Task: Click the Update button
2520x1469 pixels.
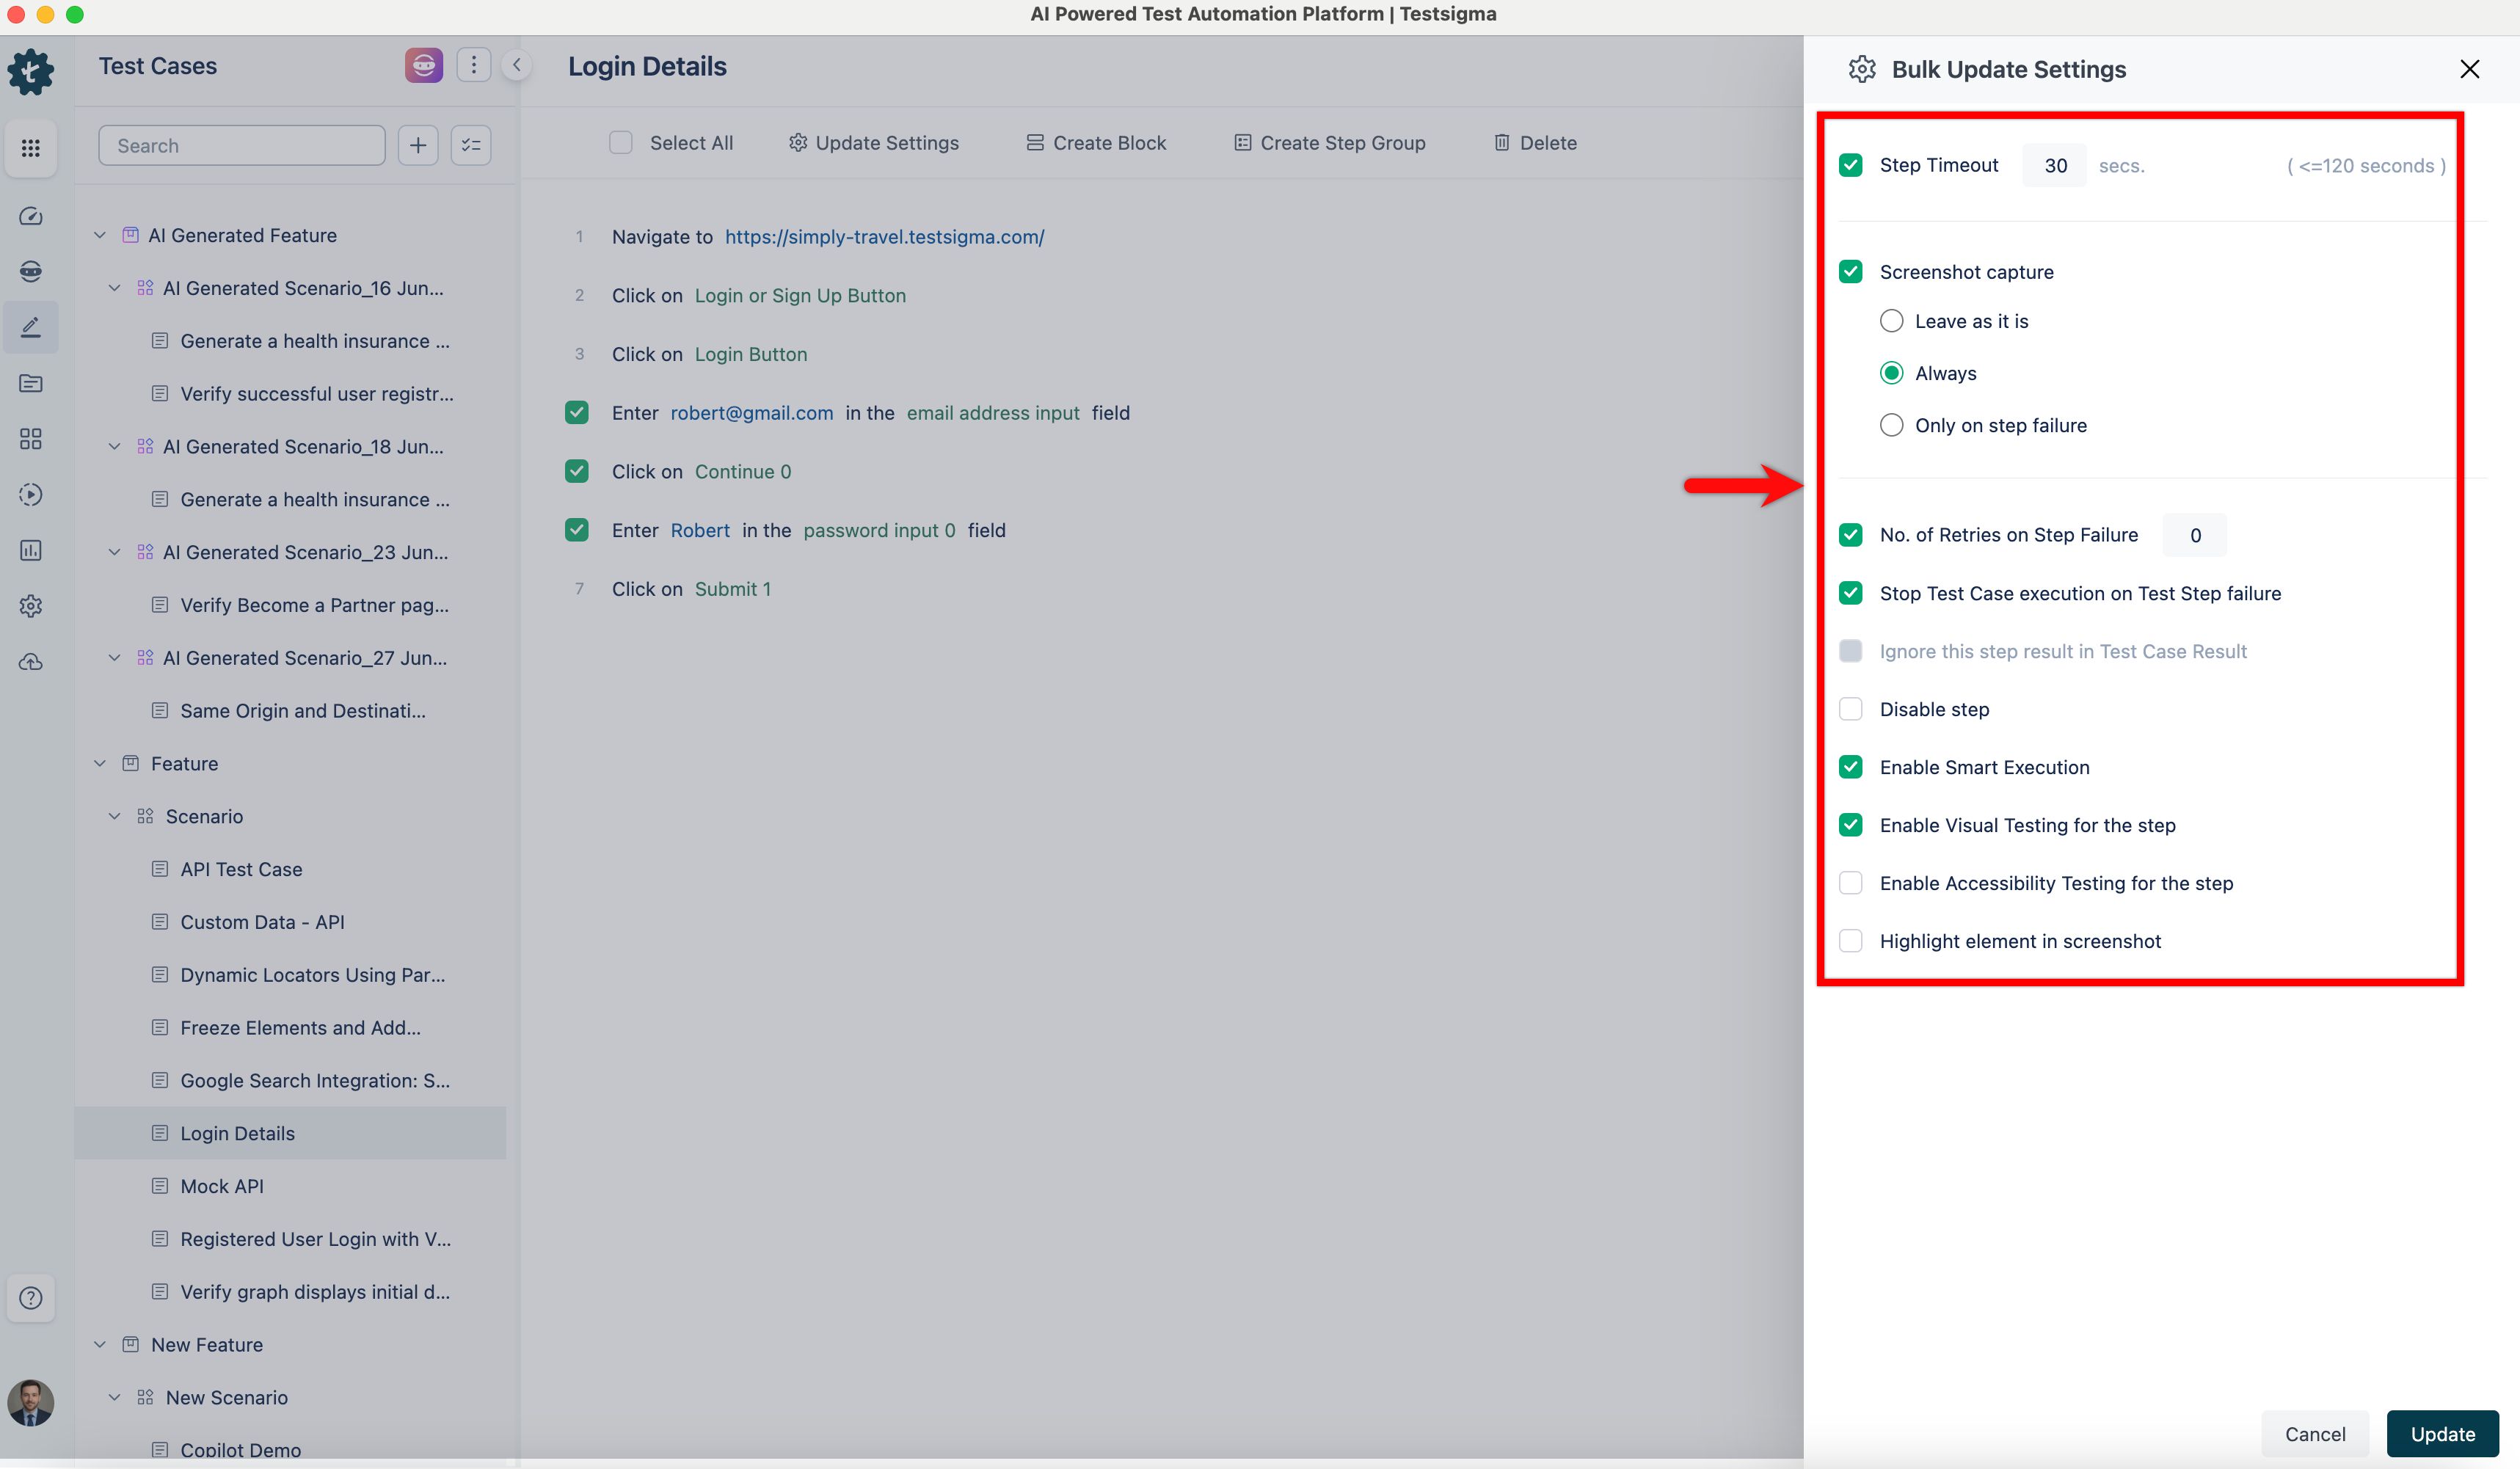Action: (x=2442, y=1433)
